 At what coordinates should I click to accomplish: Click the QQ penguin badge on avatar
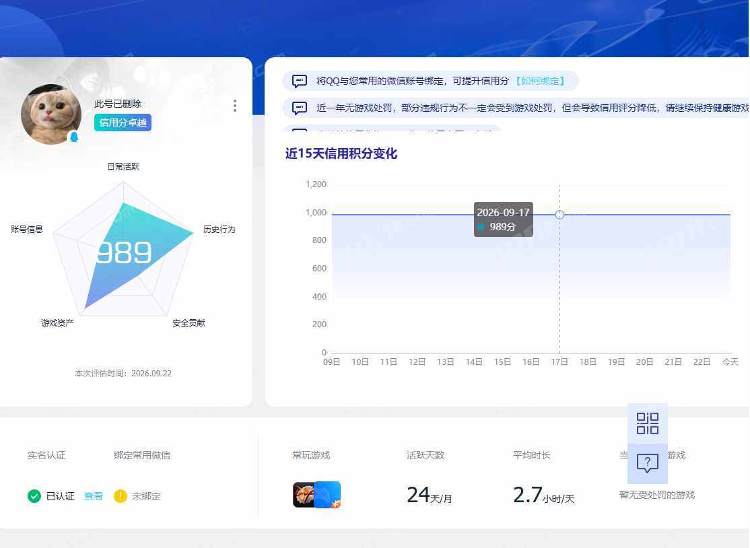(x=73, y=137)
